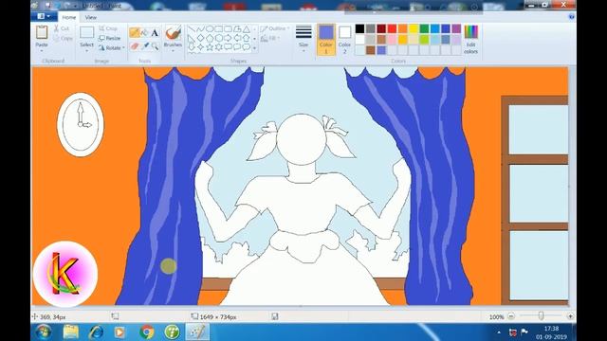
Task: Pick the custom brown swatch in bottom row
Action: click(371, 50)
